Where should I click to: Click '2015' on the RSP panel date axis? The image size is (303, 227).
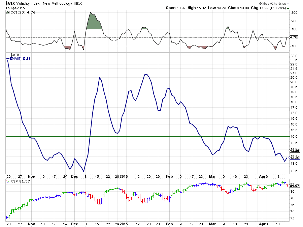click(x=124, y=224)
